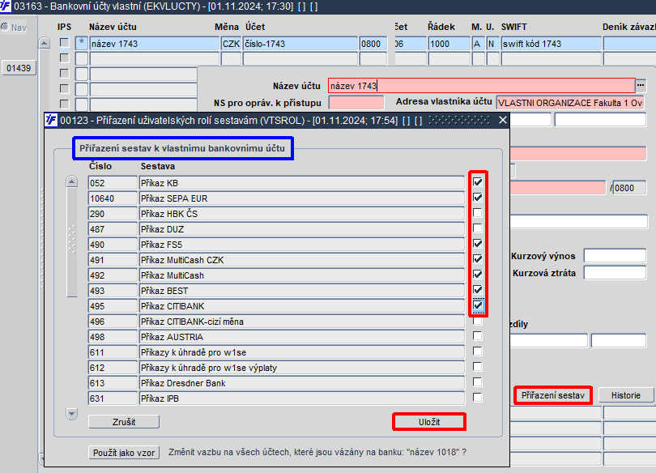656x473 pixels.
Task: Click the 'název 1743' cell in accounts table
Action: tap(155, 44)
